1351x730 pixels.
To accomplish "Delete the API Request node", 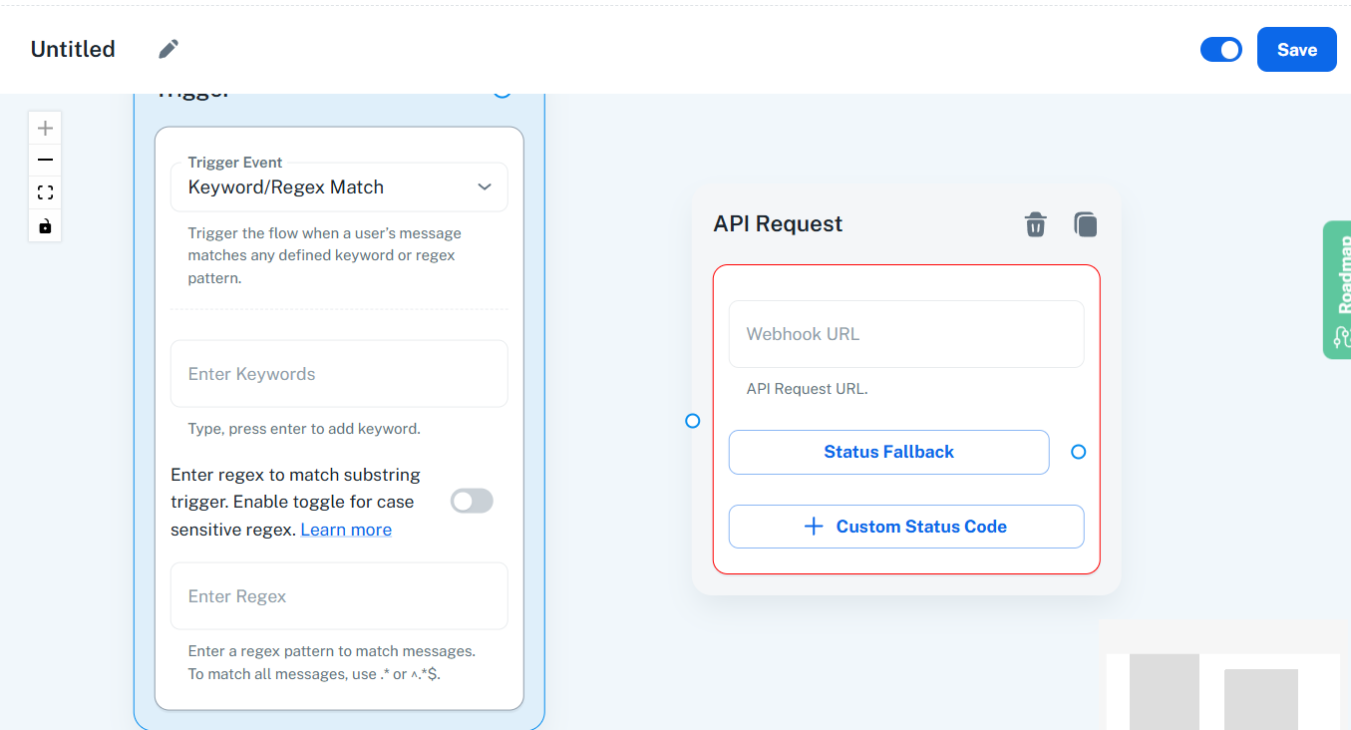I will pyautogui.click(x=1036, y=224).
